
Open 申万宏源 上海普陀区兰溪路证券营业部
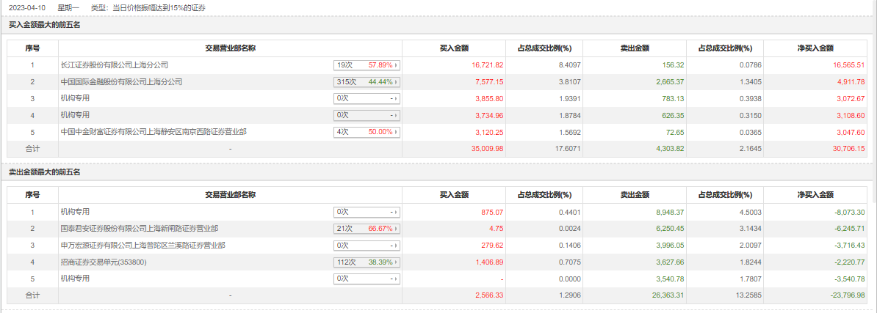coord(142,246)
